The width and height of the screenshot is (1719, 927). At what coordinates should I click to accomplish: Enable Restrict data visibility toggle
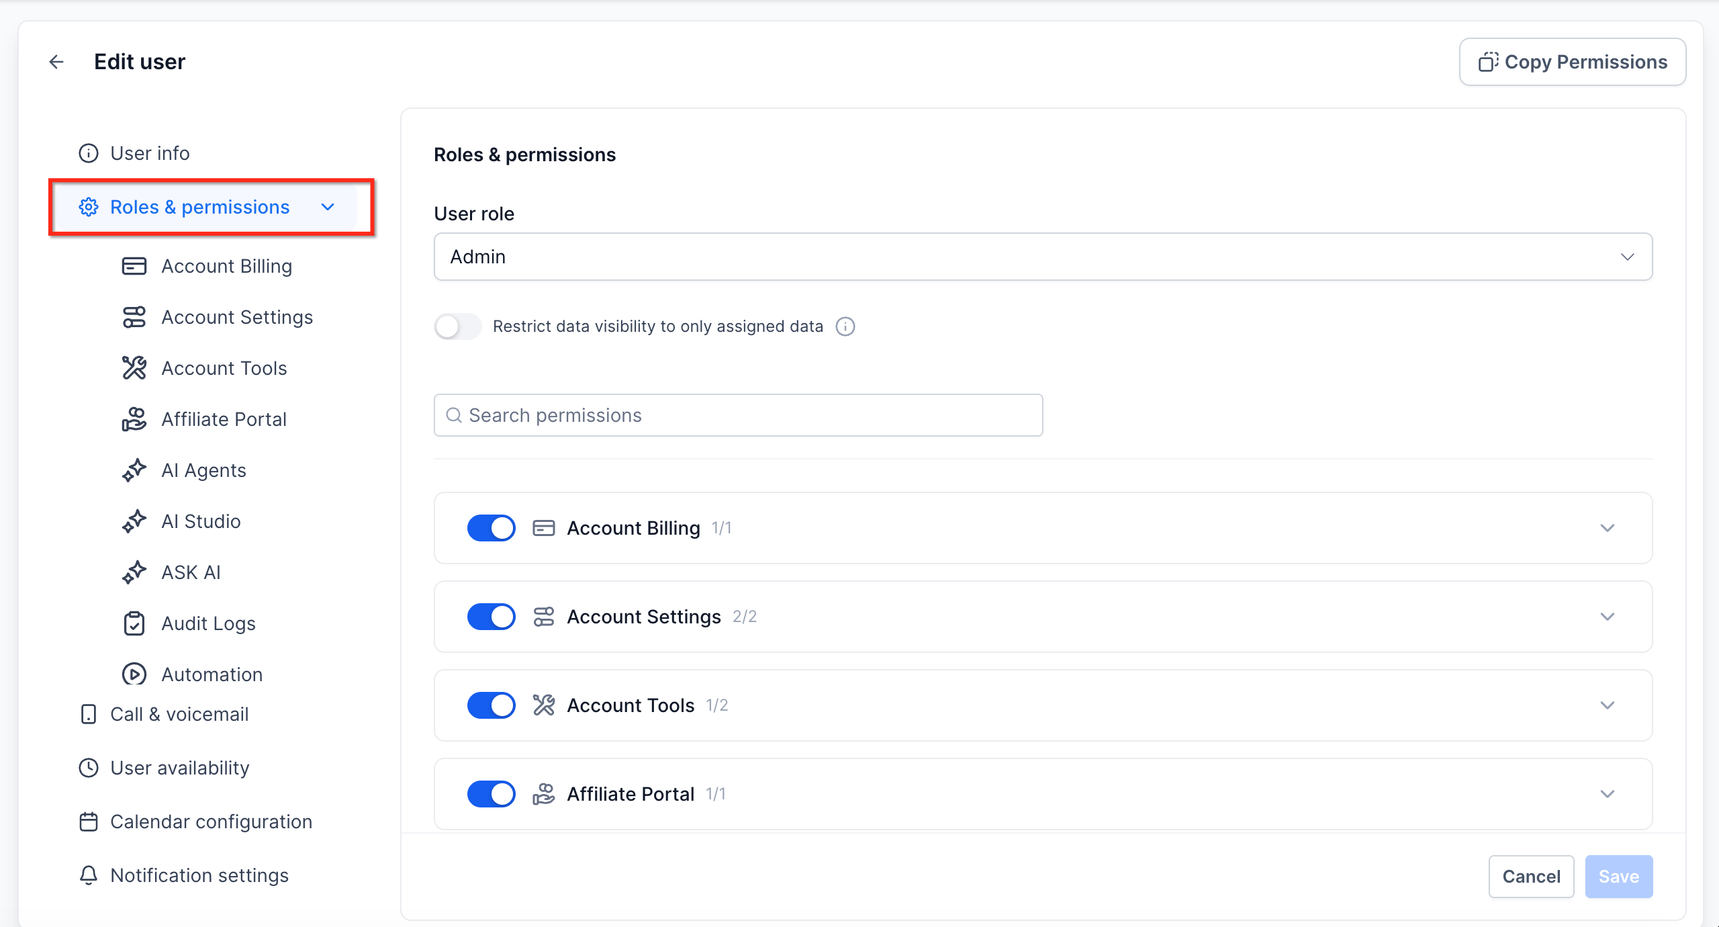point(458,326)
